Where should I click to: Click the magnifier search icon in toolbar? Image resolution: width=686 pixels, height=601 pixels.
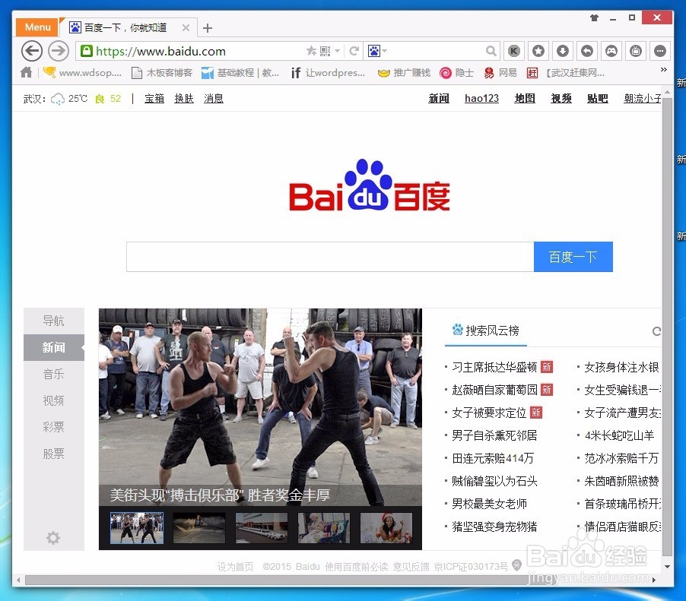click(491, 51)
